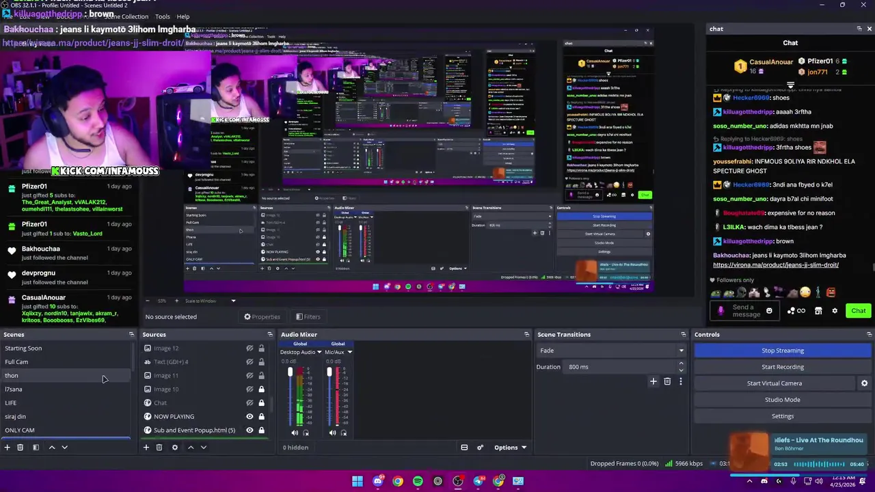This screenshot has height=492, width=875.
Task: Open advanced audio properties gears icon
Action: coord(480,448)
